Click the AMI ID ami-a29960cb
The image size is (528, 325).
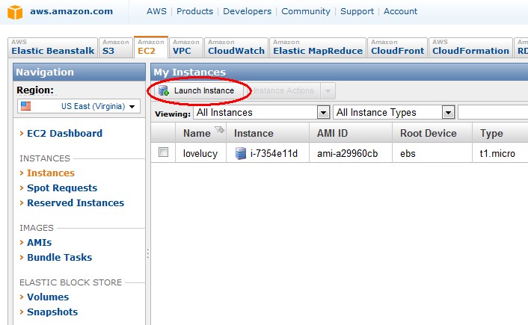pyautogui.click(x=347, y=154)
